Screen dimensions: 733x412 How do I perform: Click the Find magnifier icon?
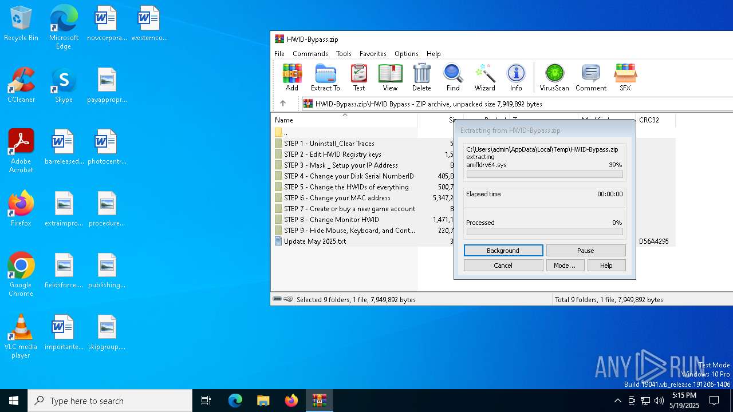point(453,77)
